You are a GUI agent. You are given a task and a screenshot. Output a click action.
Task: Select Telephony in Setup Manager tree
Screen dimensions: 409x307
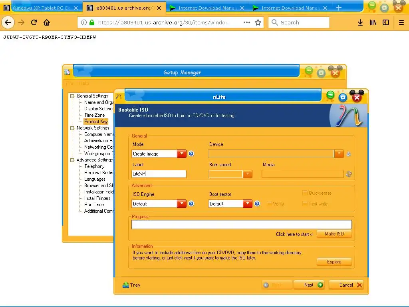94,166
